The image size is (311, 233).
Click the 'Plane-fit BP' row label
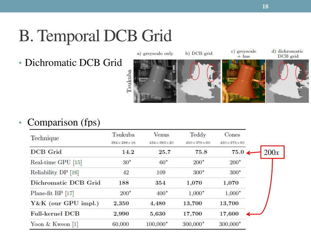click(46, 193)
